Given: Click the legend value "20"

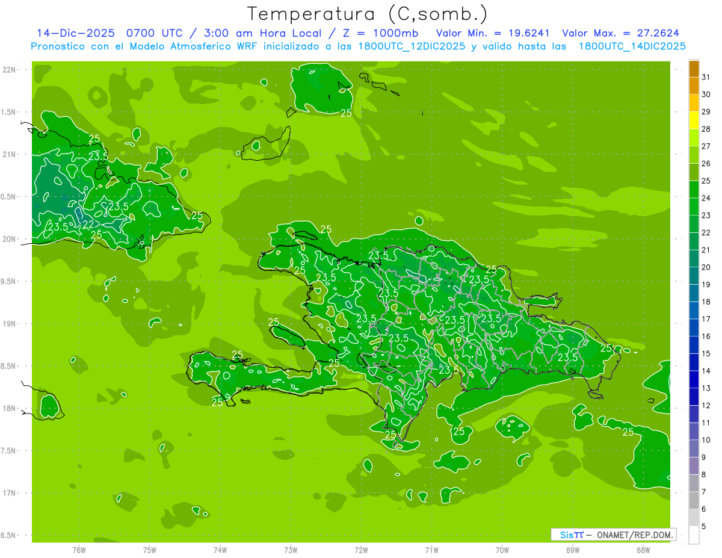Looking at the screenshot, I should coord(706,267).
